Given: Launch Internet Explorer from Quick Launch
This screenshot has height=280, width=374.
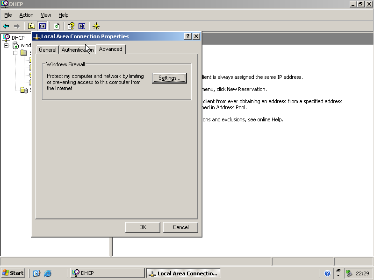Looking at the screenshot, I should point(48,273).
